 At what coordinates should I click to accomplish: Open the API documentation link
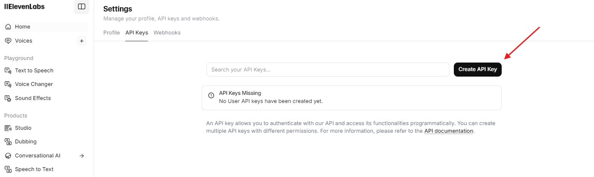[449, 131]
